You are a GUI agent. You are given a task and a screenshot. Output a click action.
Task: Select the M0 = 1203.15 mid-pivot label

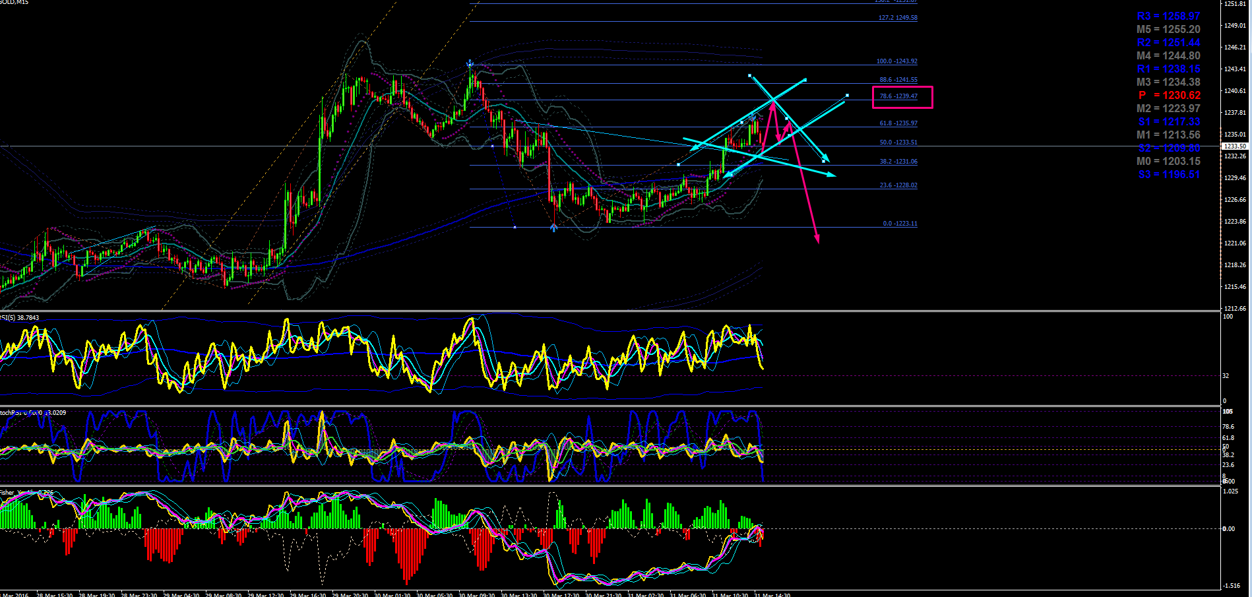tap(1168, 161)
